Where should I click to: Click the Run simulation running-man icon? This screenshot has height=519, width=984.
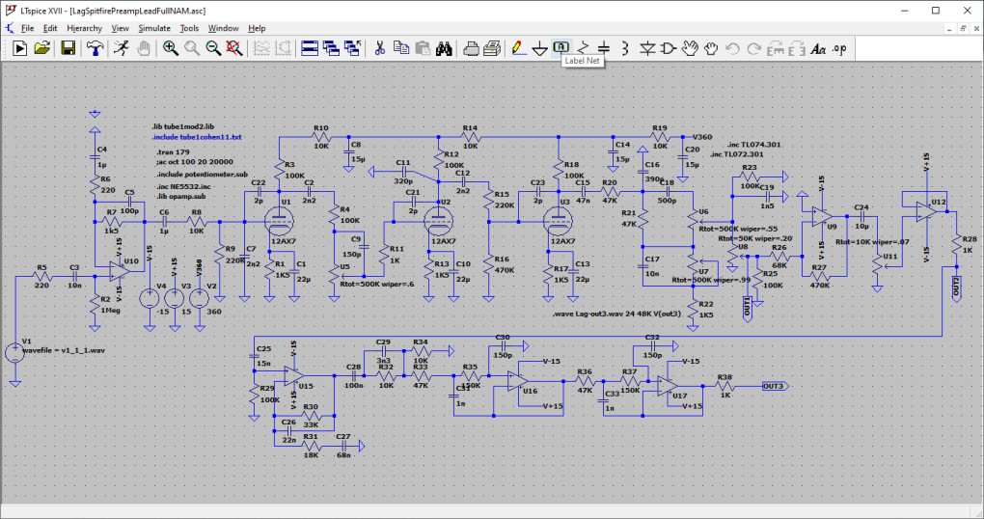click(121, 47)
